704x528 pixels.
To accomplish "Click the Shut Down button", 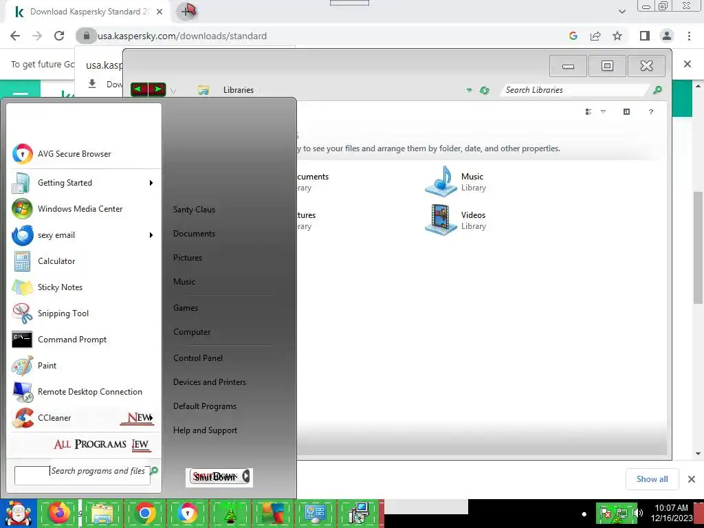I will point(214,477).
